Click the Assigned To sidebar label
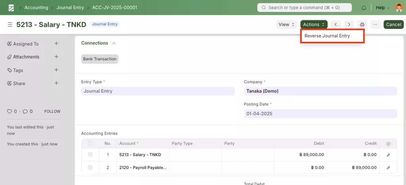 pyautogui.click(x=26, y=44)
